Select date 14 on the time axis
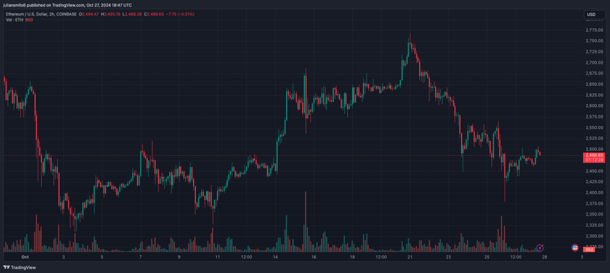 coord(276,257)
